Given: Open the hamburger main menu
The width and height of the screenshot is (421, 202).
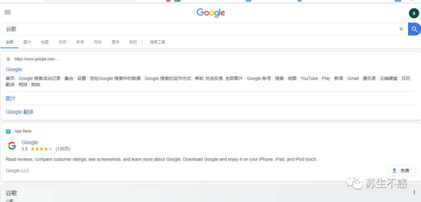Looking at the screenshot, I should (x=7, y=12).
